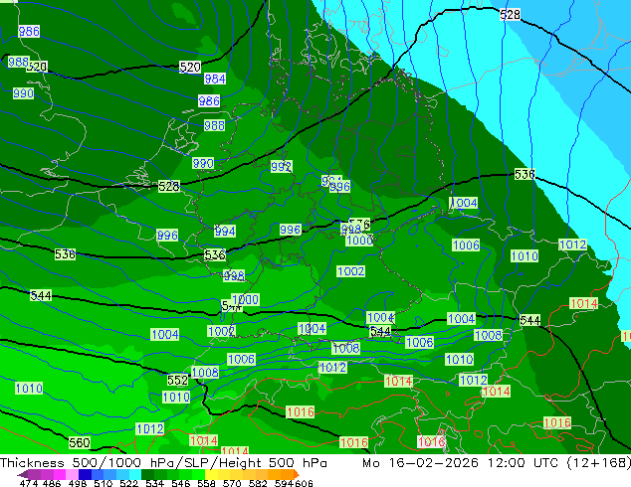Click the blue 1012 label next to 1010

572,244
